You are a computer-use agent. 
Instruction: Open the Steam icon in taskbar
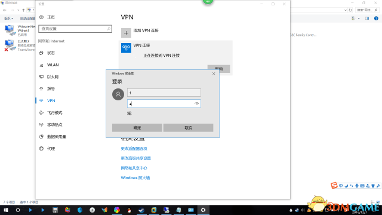(x=141, y=210)
